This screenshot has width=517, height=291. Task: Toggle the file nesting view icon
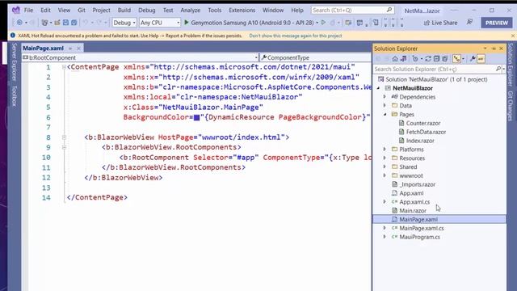(x=456, y=59)
